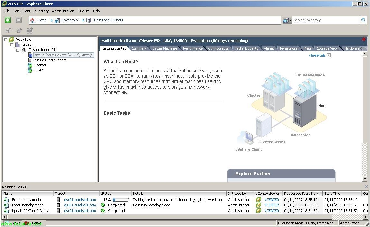Image resolution: width=370 pixels, height=227 pixels.
Task: Collapse the Bilbao datacenter node
Action: 12,45
